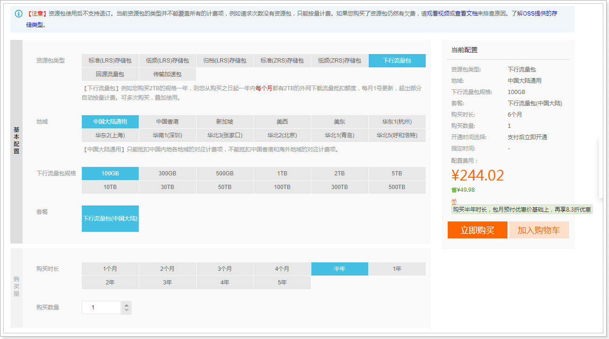Click 加入购物车 to add to cart
This screenshot has height=339, width=609.
pos(539,230)
